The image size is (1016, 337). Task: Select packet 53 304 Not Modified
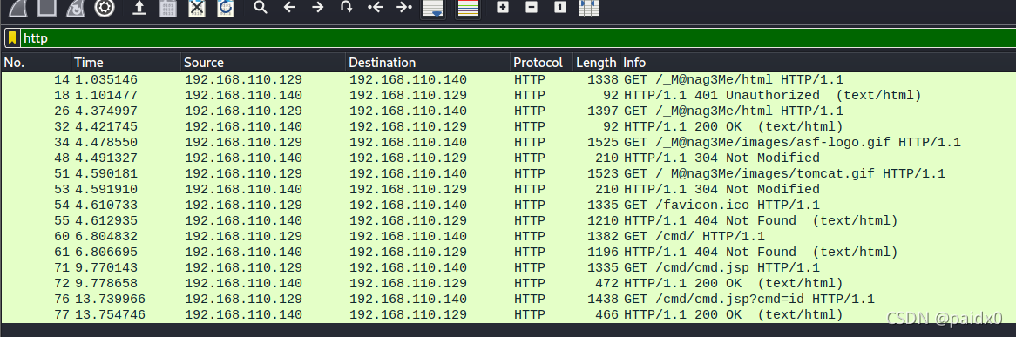click(508, 189)
